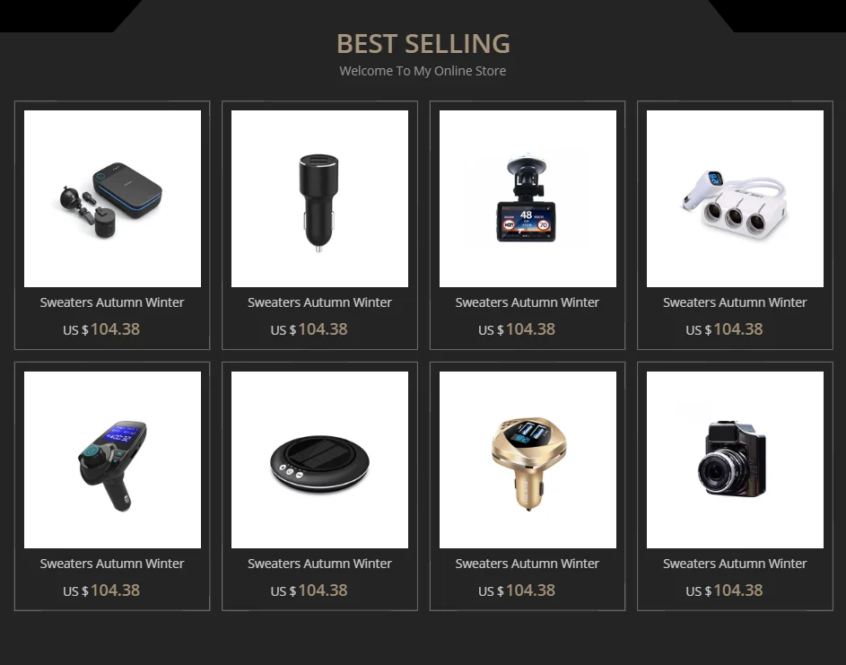Open the gold car charger product image

click(528, 459)
